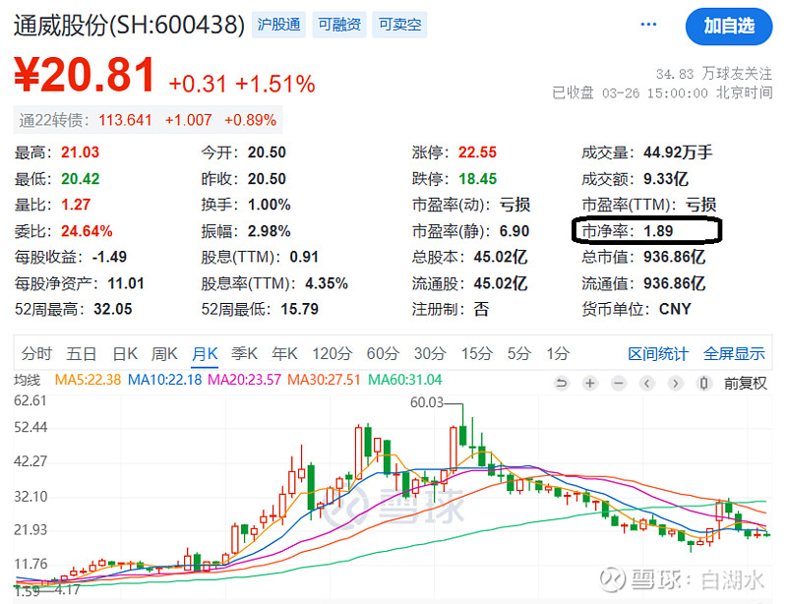
Task: Click the MA20:23.57 moving average label
Action: click(x=244, y=380)
